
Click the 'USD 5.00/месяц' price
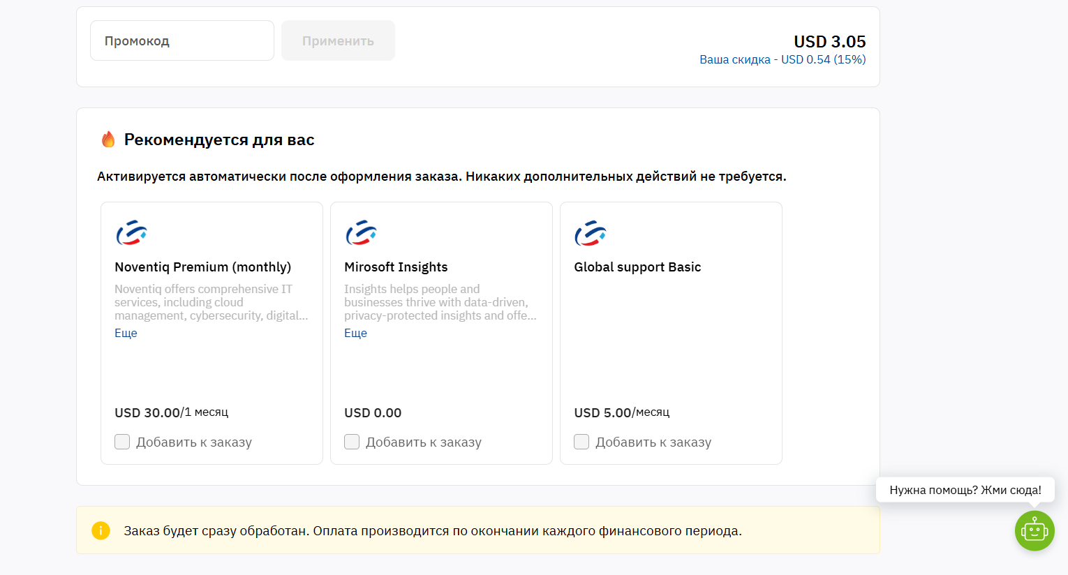(x=622, y=412)
